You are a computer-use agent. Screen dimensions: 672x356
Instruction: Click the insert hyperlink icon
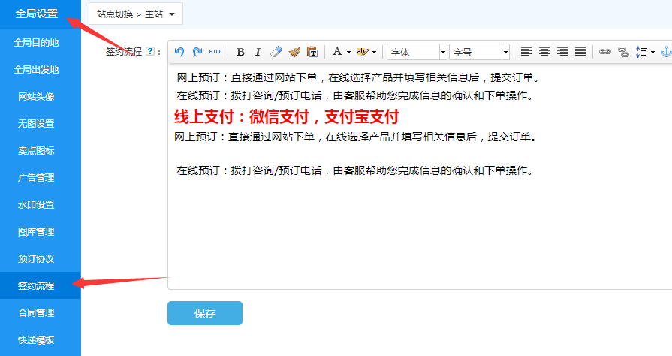604,52
